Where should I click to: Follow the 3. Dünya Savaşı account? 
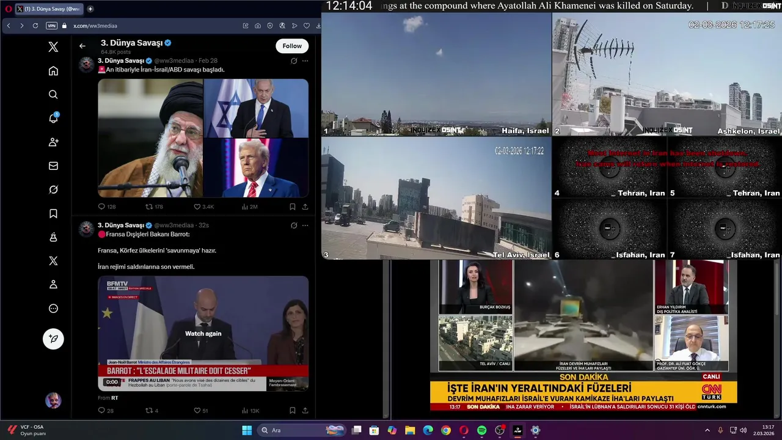tap(292, 46)
